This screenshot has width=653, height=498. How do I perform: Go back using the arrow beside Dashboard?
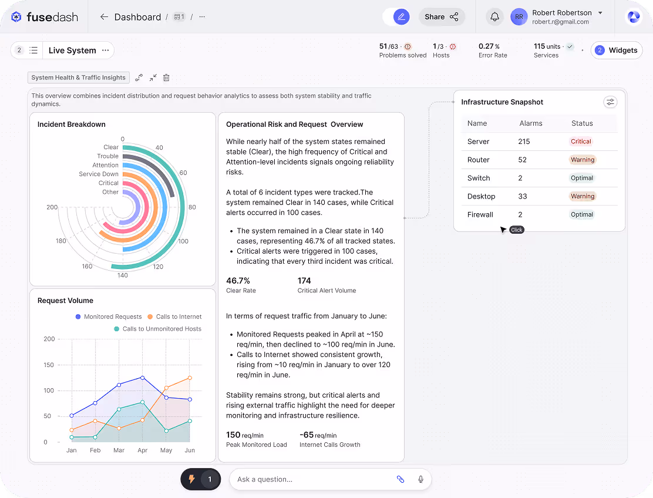click(x=105, y=17)
